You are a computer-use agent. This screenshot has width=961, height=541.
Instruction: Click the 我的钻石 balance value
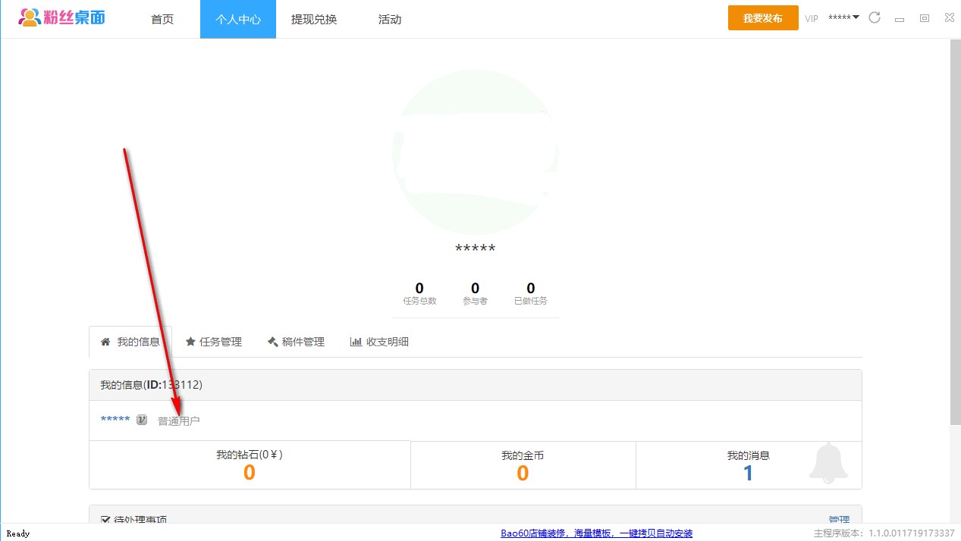point(249,473)
